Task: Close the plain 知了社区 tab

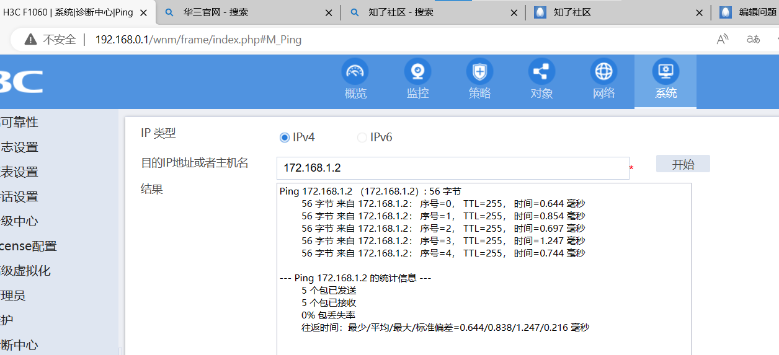Action: point(699,12)
